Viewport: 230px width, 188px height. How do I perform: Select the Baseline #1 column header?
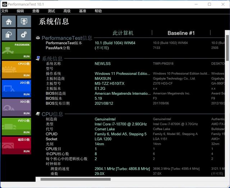[x=181, y=33]
